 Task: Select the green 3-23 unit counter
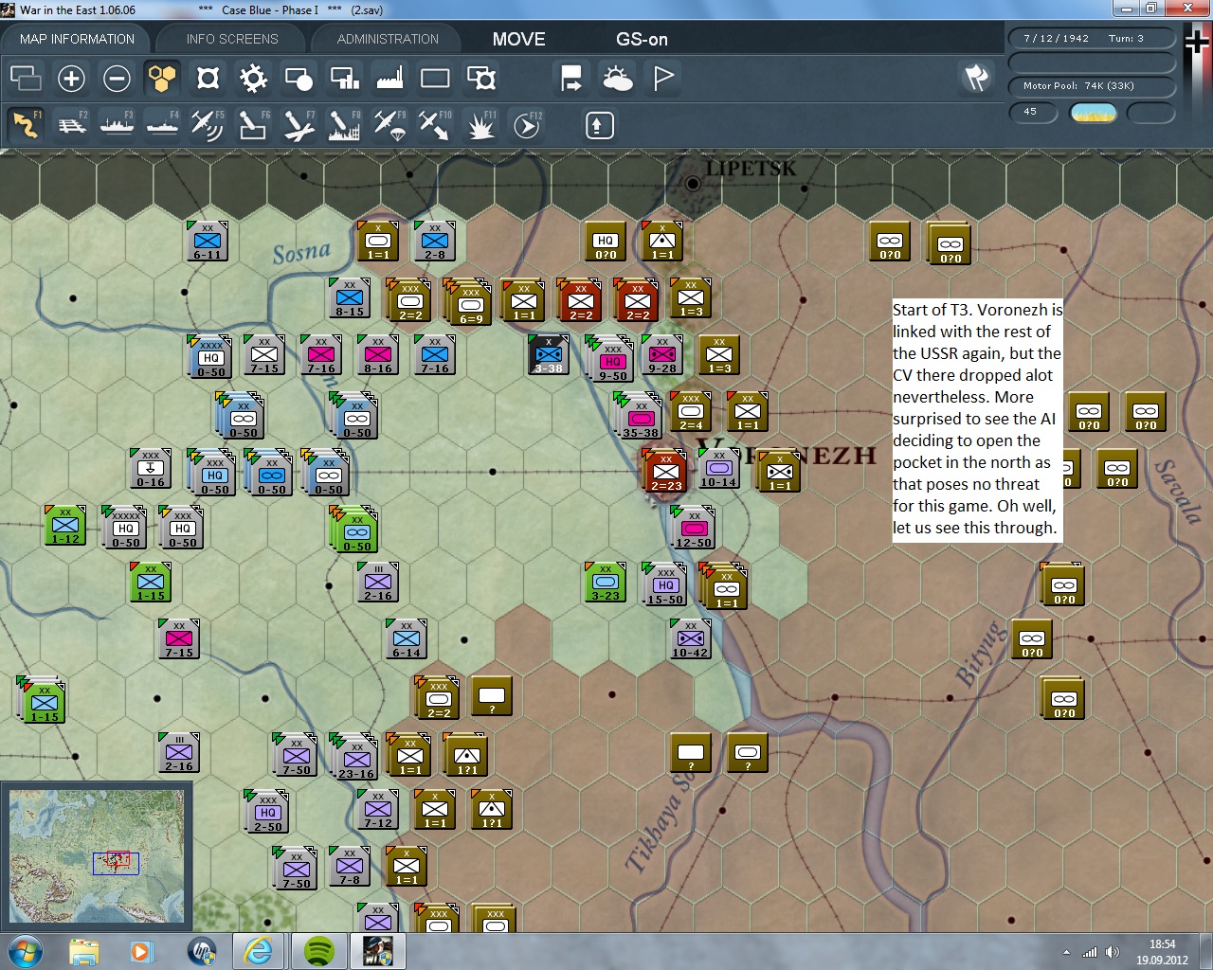point(606,582)
